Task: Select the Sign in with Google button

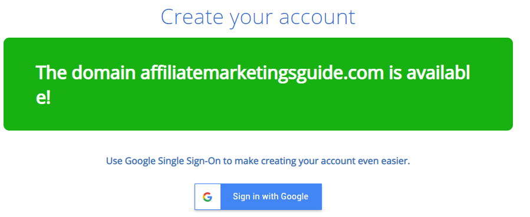Action: click(258, 197)
